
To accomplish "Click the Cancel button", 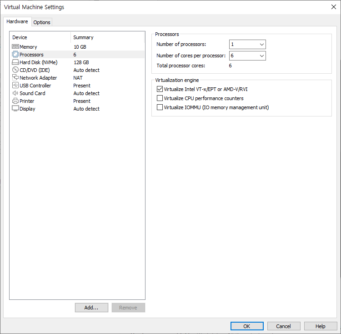I will 284,326.
